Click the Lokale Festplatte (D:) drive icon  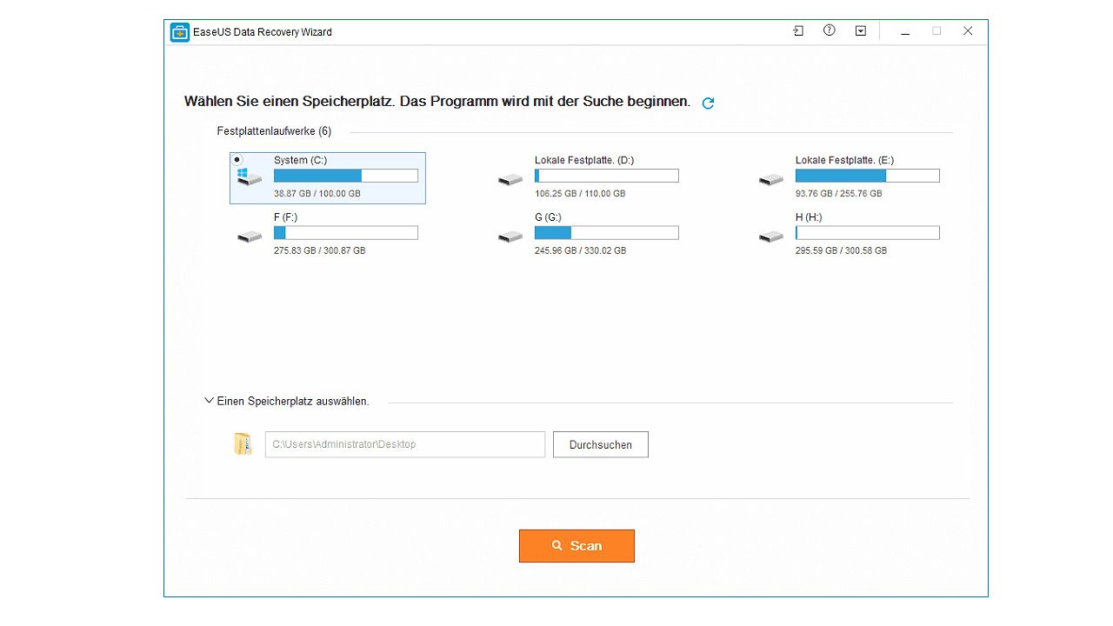coord(510,179)
